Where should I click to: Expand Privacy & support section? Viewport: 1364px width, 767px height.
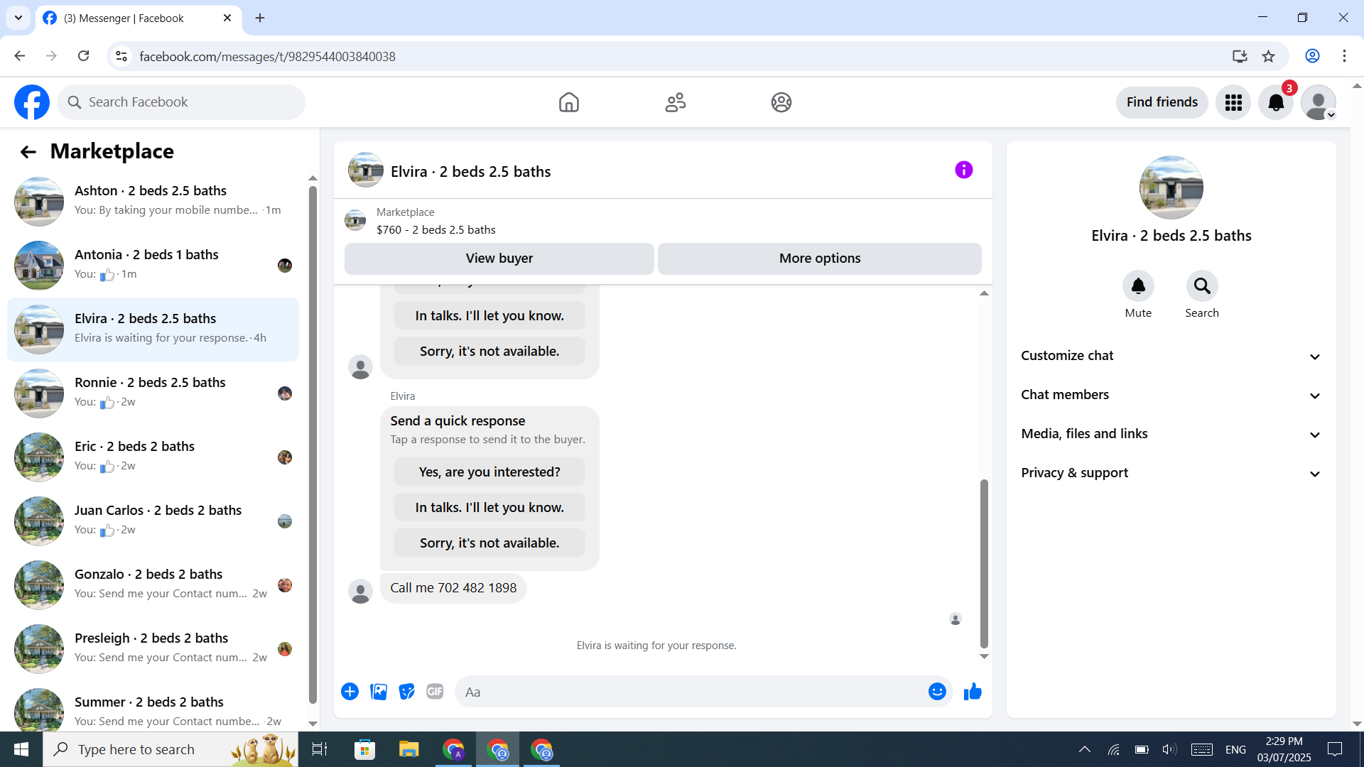click(1171, 473)
